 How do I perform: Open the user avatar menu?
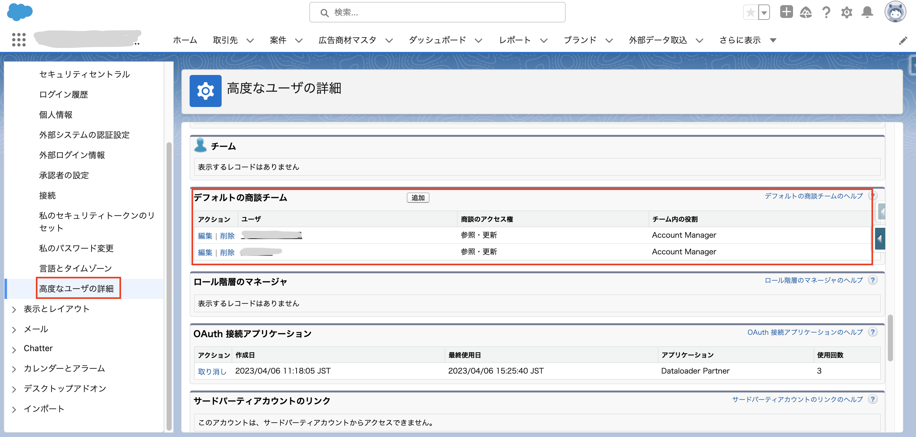pos(896,12)
